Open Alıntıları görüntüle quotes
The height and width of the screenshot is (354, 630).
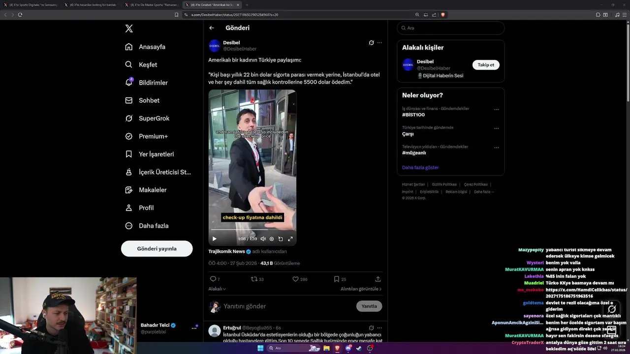(361, 289)
